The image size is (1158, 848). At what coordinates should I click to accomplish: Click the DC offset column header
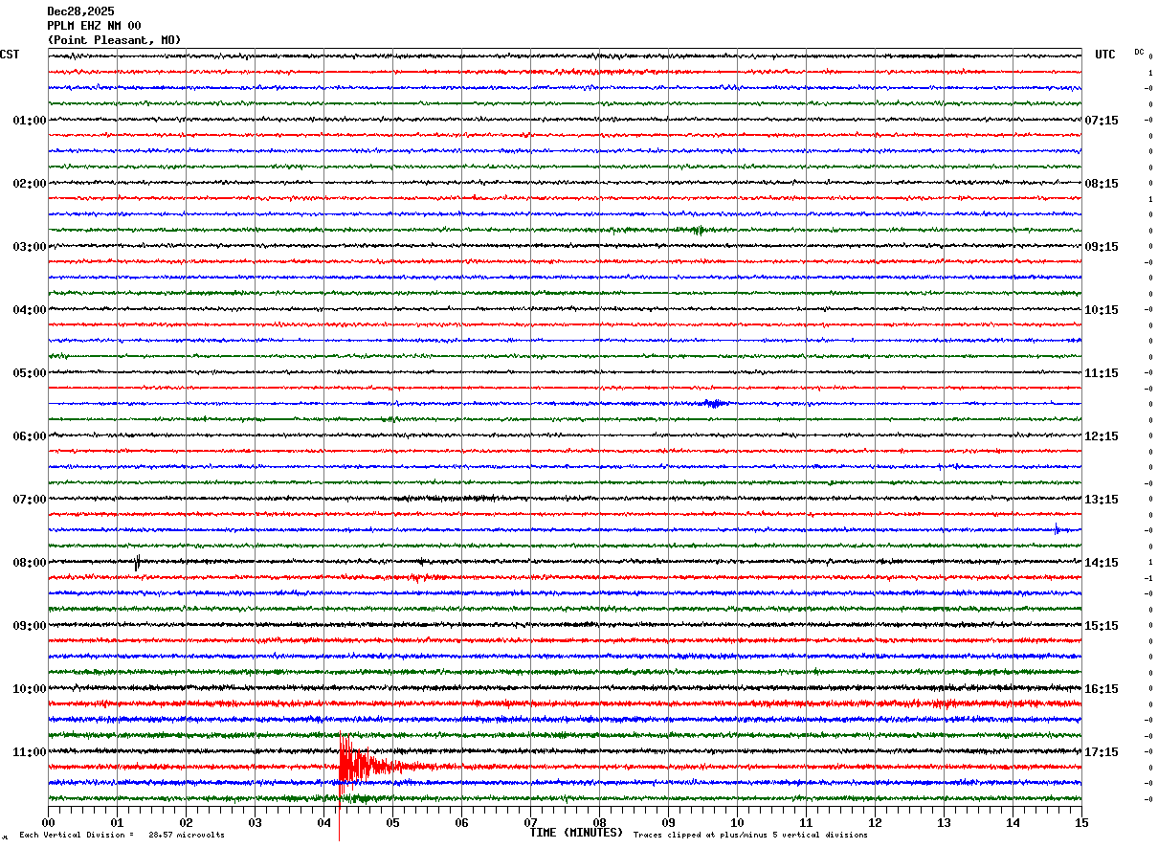pos(1139,52)
